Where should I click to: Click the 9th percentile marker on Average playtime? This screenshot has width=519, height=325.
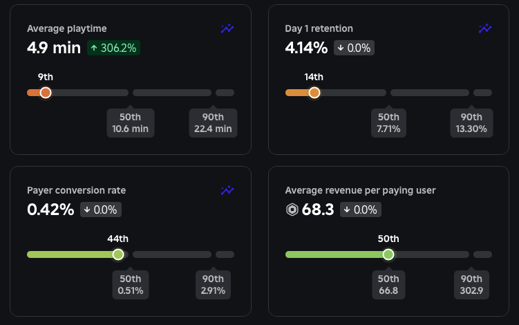46,93
